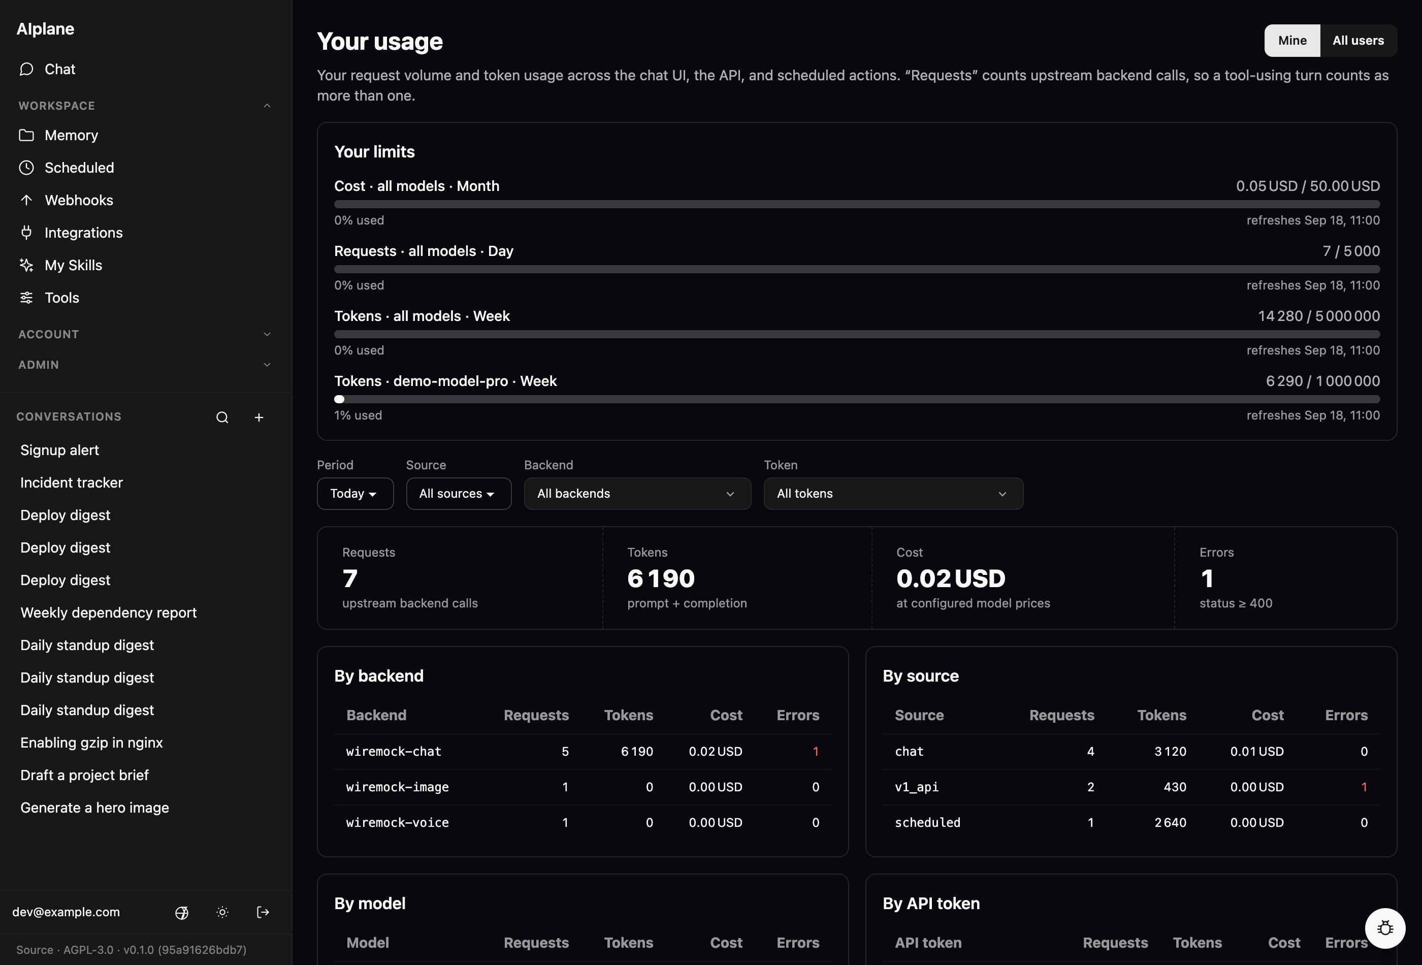The width and height of the screenshot is (1422, 965).
Task: Click the Cost all models Month progress bar
Action: pos(857,204)
